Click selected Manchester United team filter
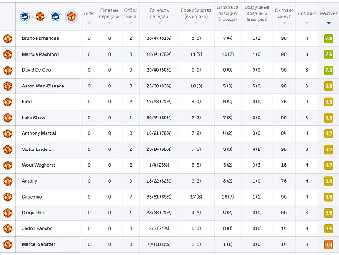339x255 pixels. (x=71, y=17)
